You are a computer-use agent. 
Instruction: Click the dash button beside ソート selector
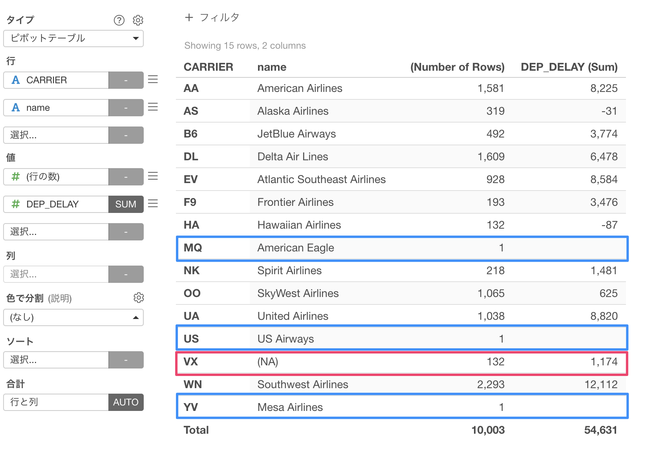pyautogui.click(x=126, y=360)
